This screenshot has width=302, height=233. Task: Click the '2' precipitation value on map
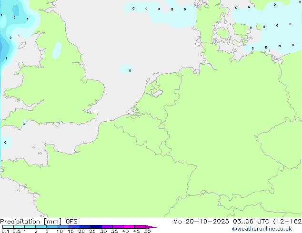click(14, 17)
